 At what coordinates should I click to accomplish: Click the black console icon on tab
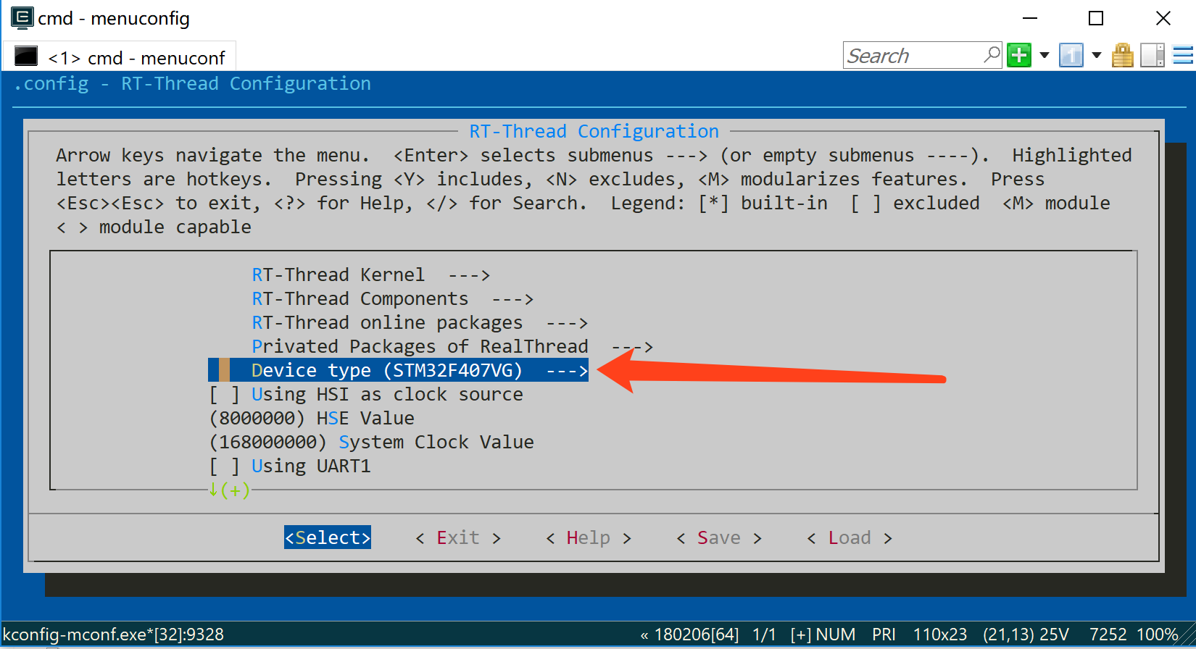pos(26,56)
